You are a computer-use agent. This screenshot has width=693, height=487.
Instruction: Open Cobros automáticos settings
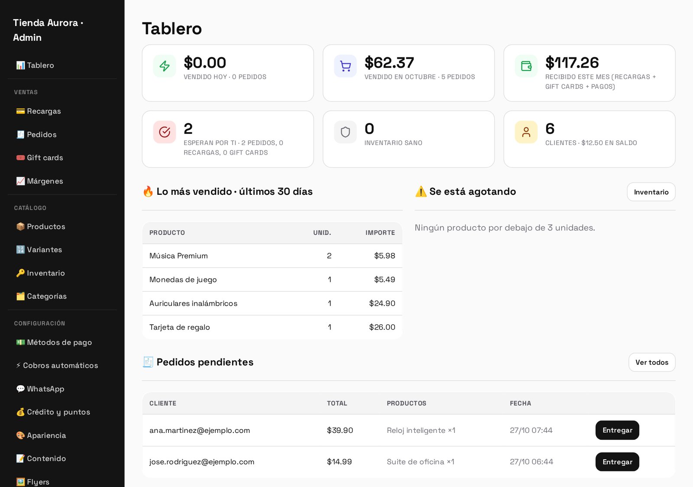[62, 365]
